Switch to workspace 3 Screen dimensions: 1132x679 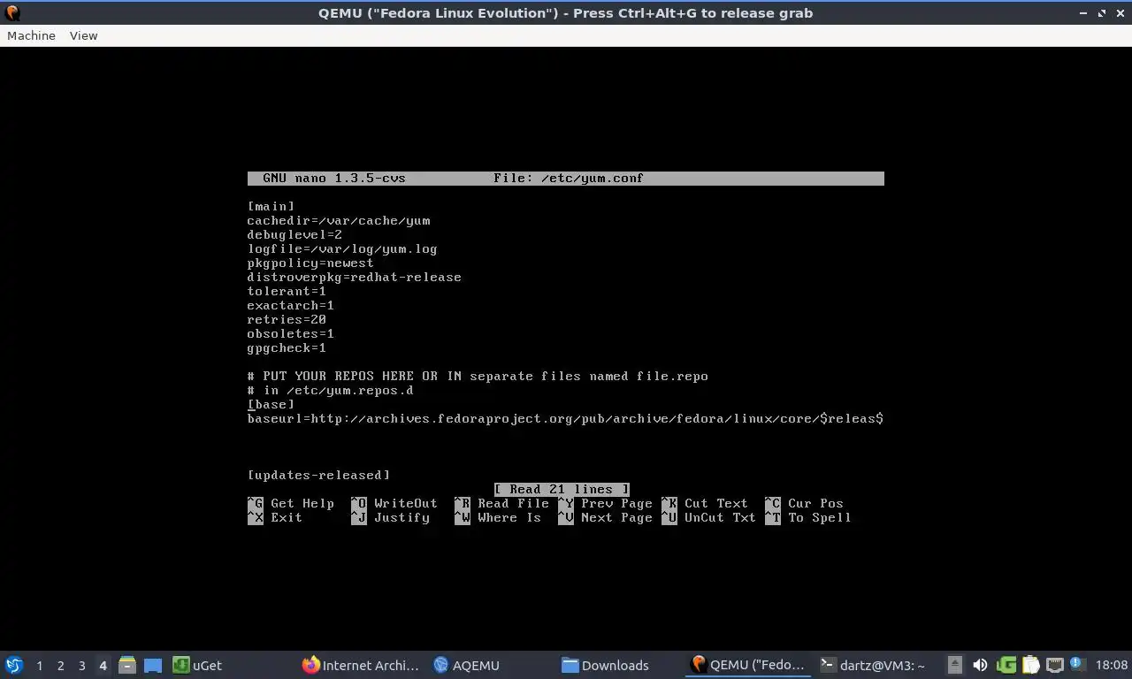[x=81, y=665]
